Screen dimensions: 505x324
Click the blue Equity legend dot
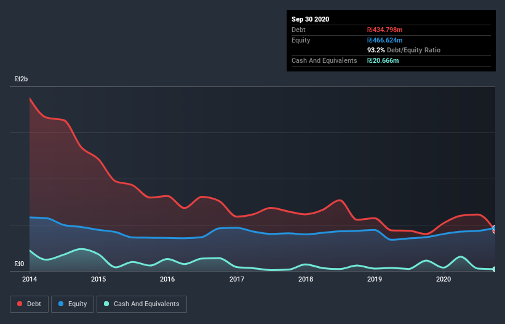61,304
